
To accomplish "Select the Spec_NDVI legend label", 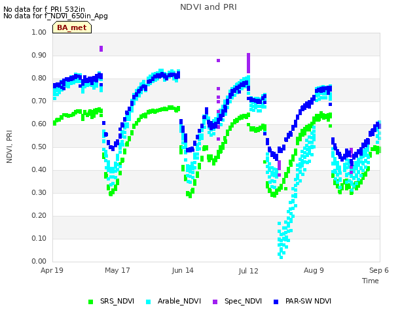I will click(243, 301).
